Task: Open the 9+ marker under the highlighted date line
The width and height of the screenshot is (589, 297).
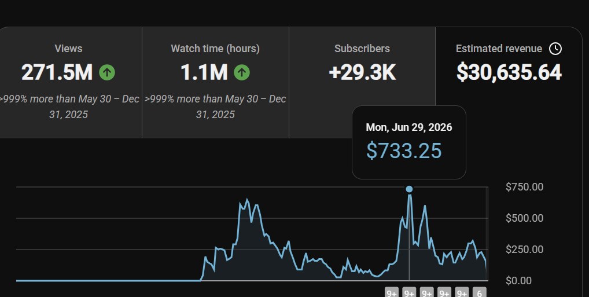Action: click(x=409, y=292)
